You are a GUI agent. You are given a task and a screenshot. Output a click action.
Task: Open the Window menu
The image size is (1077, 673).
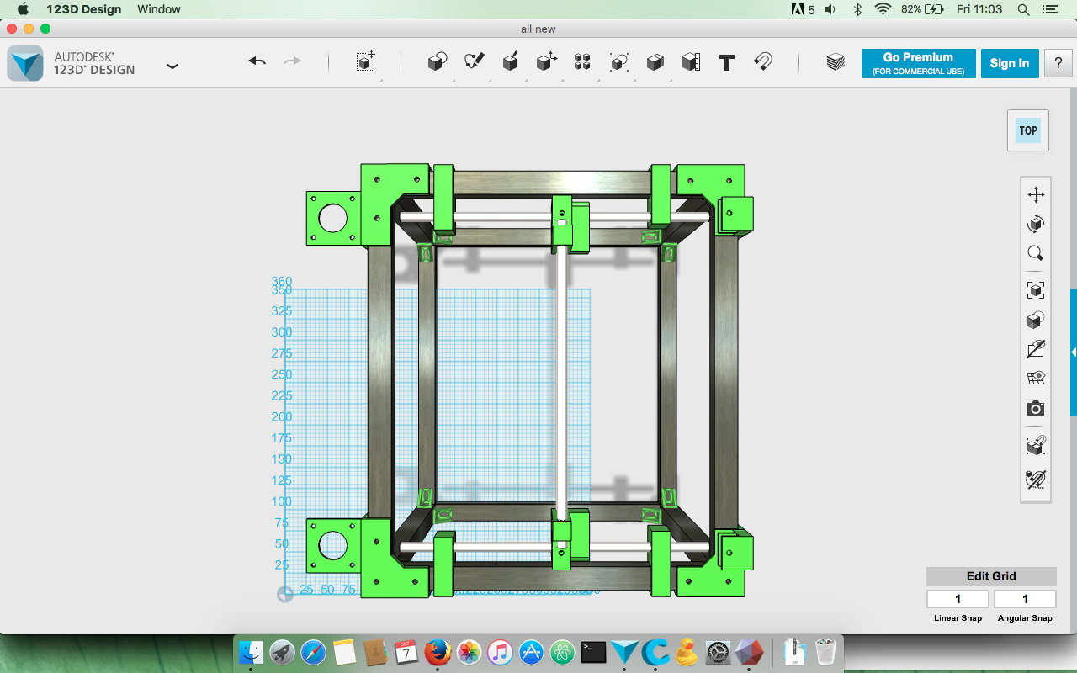(x=159, y=9)
